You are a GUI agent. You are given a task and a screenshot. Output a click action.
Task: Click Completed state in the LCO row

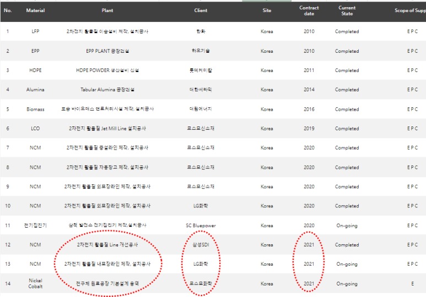pos(347,129)
